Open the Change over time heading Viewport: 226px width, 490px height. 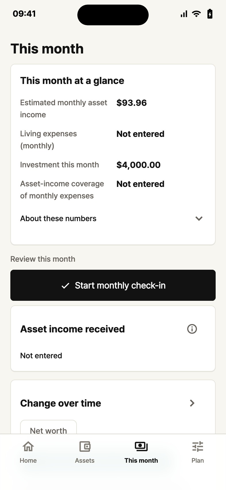61,403
